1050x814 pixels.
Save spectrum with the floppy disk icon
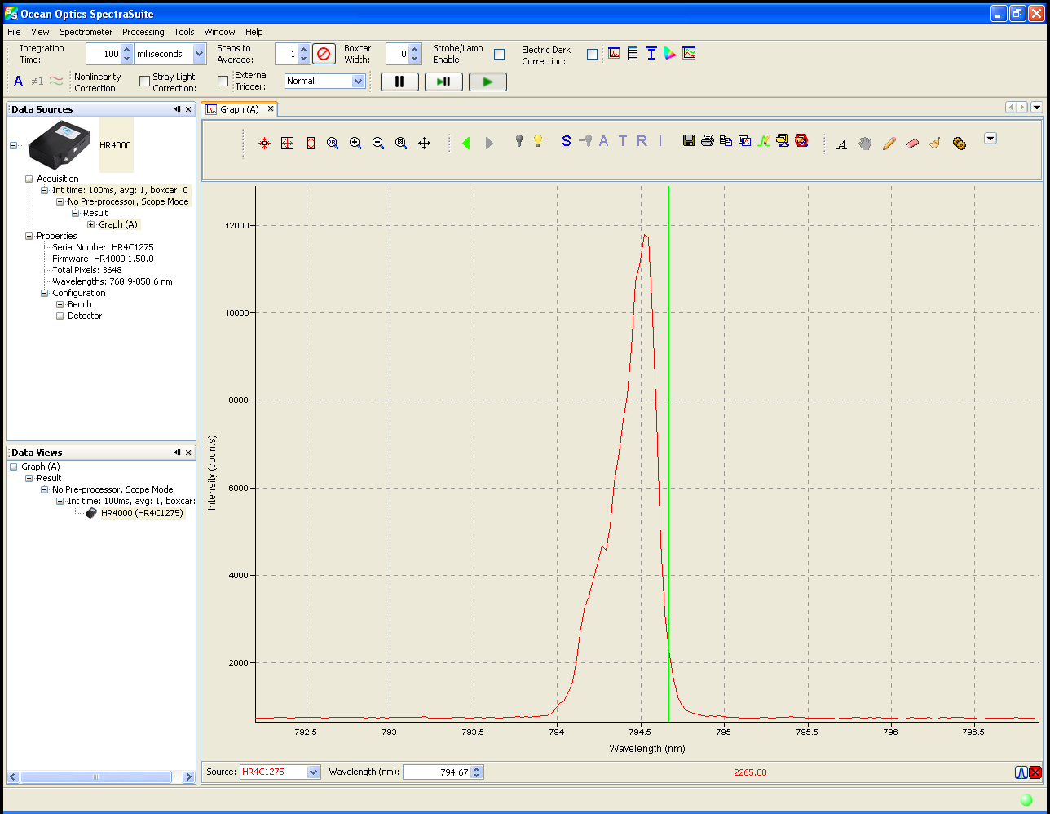[689, 141]
